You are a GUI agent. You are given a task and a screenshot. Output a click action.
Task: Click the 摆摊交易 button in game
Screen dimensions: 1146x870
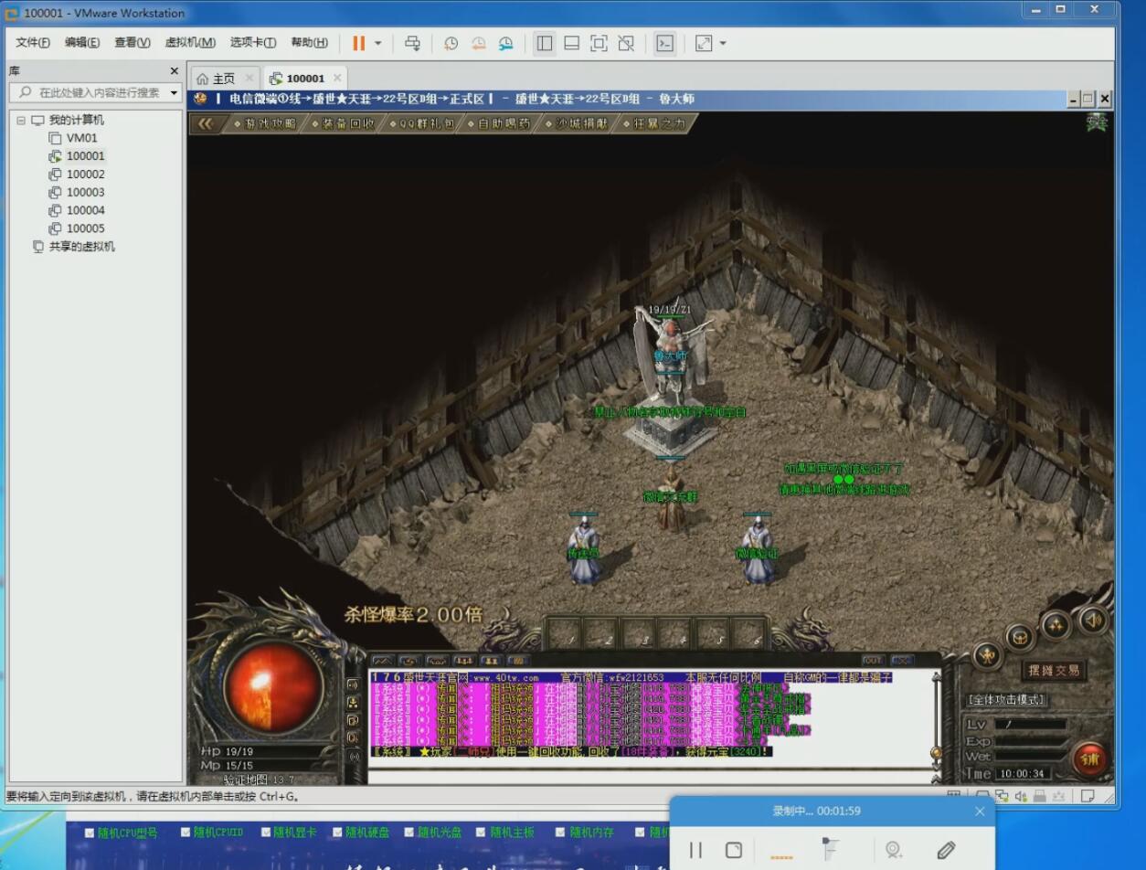pos(1054,671)
